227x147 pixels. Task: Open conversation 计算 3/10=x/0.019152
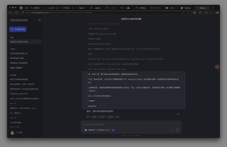click(19, 94)
